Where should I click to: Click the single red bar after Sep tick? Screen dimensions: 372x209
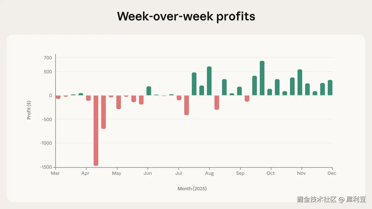tap(247, 99)
